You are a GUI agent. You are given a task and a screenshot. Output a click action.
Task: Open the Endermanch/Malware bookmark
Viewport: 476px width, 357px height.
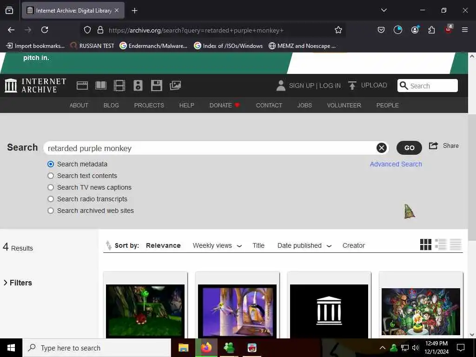click(x=153, y=46)
